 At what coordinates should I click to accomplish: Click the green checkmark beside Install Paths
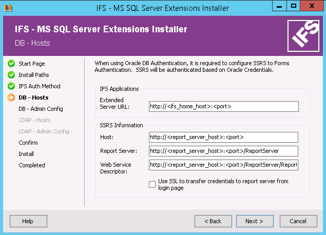coord(11,75)
